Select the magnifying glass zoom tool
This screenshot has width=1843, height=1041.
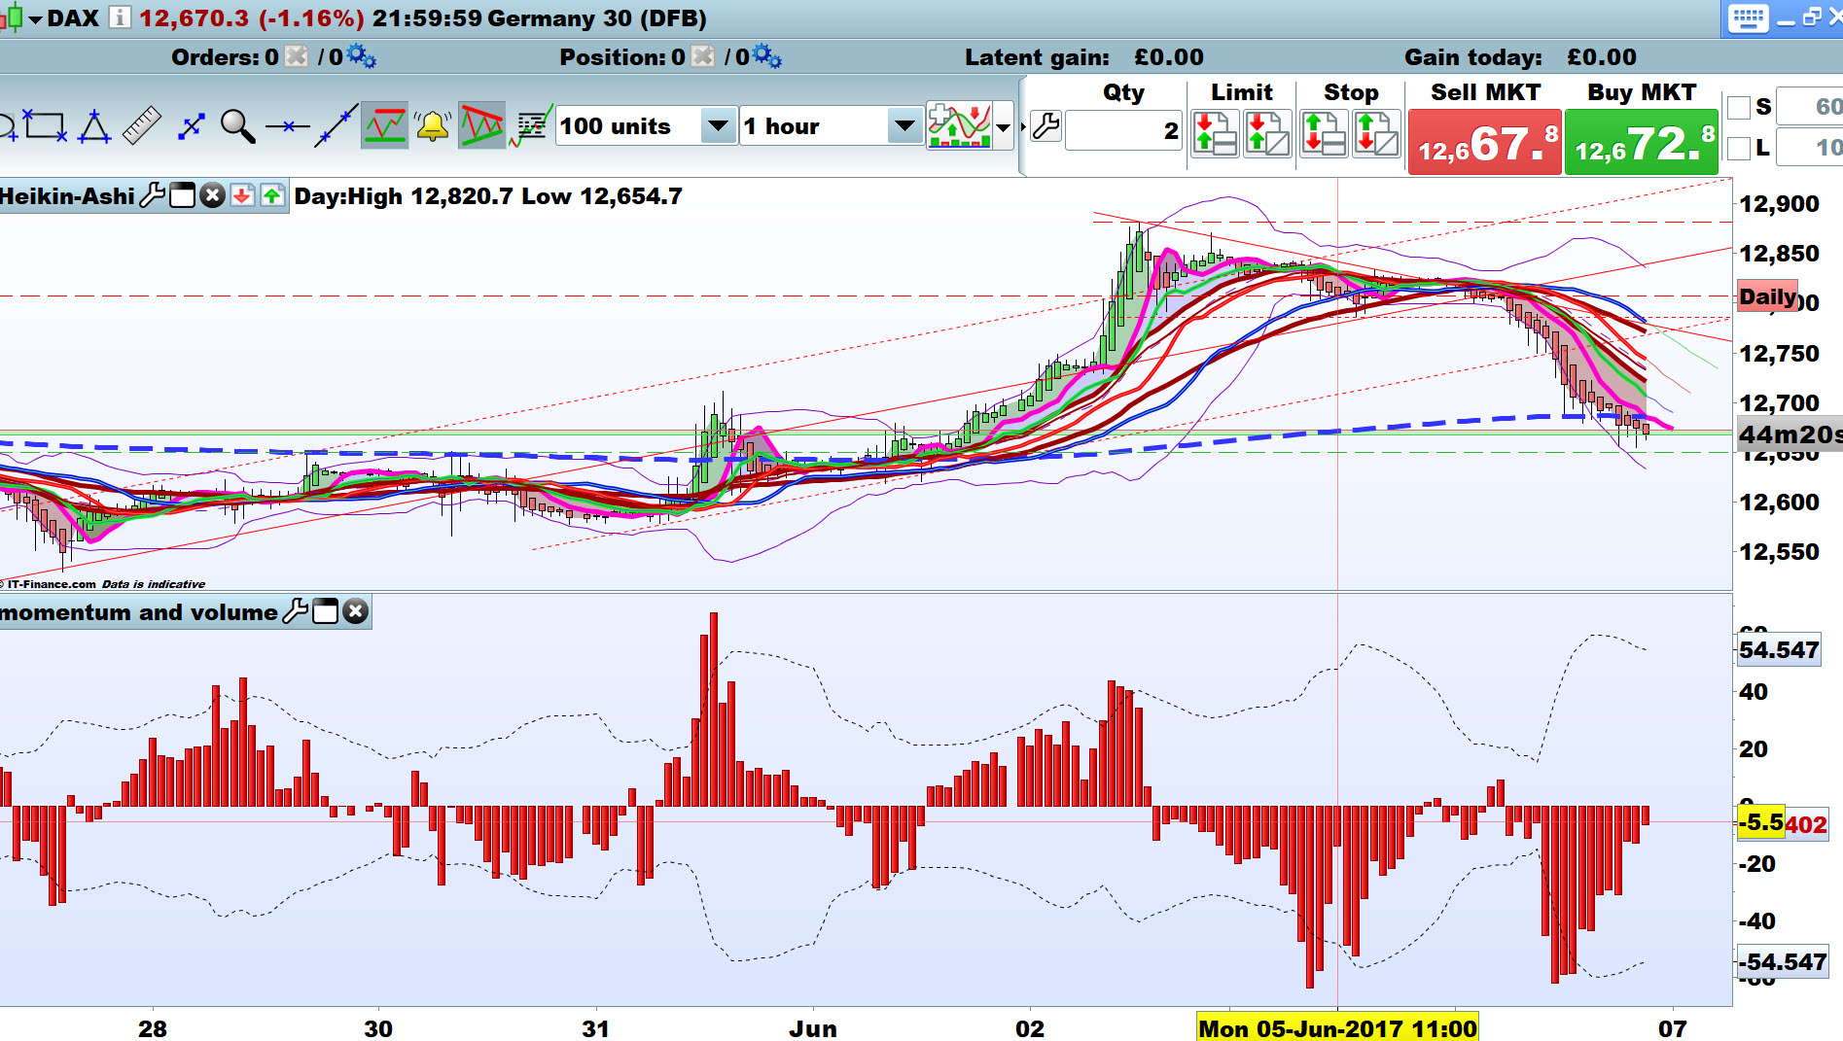(238, 126)
